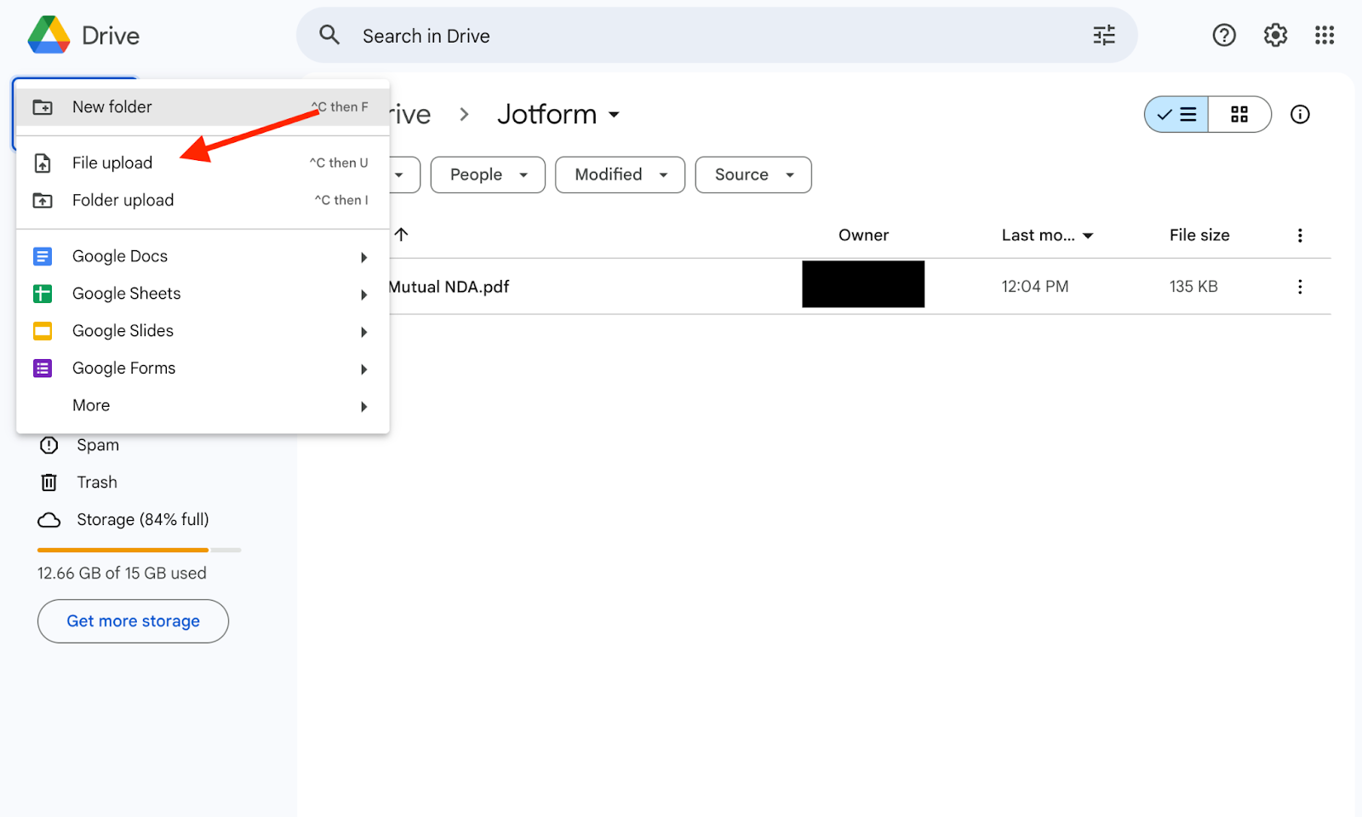The width and height of the screenshot is (1362, 817).
Task: Open the Spam section
Action: [97, 445]
